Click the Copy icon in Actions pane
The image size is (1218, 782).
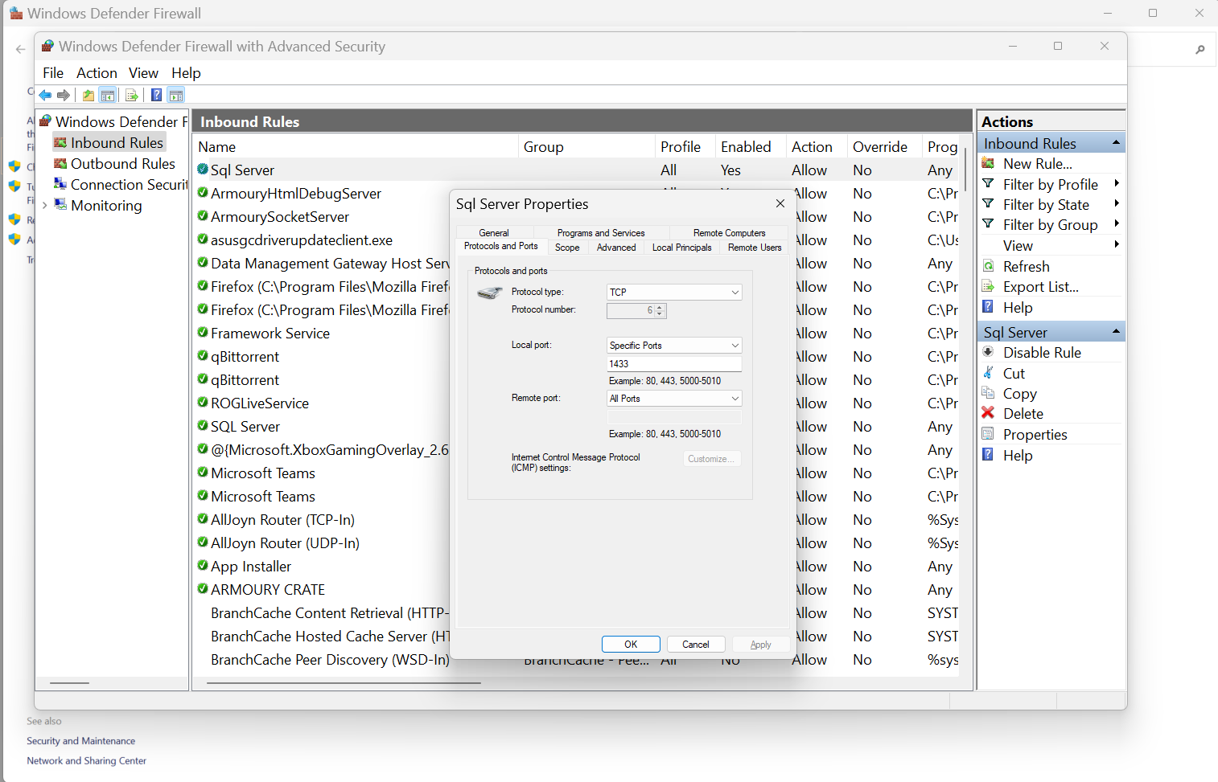point(988,393)
